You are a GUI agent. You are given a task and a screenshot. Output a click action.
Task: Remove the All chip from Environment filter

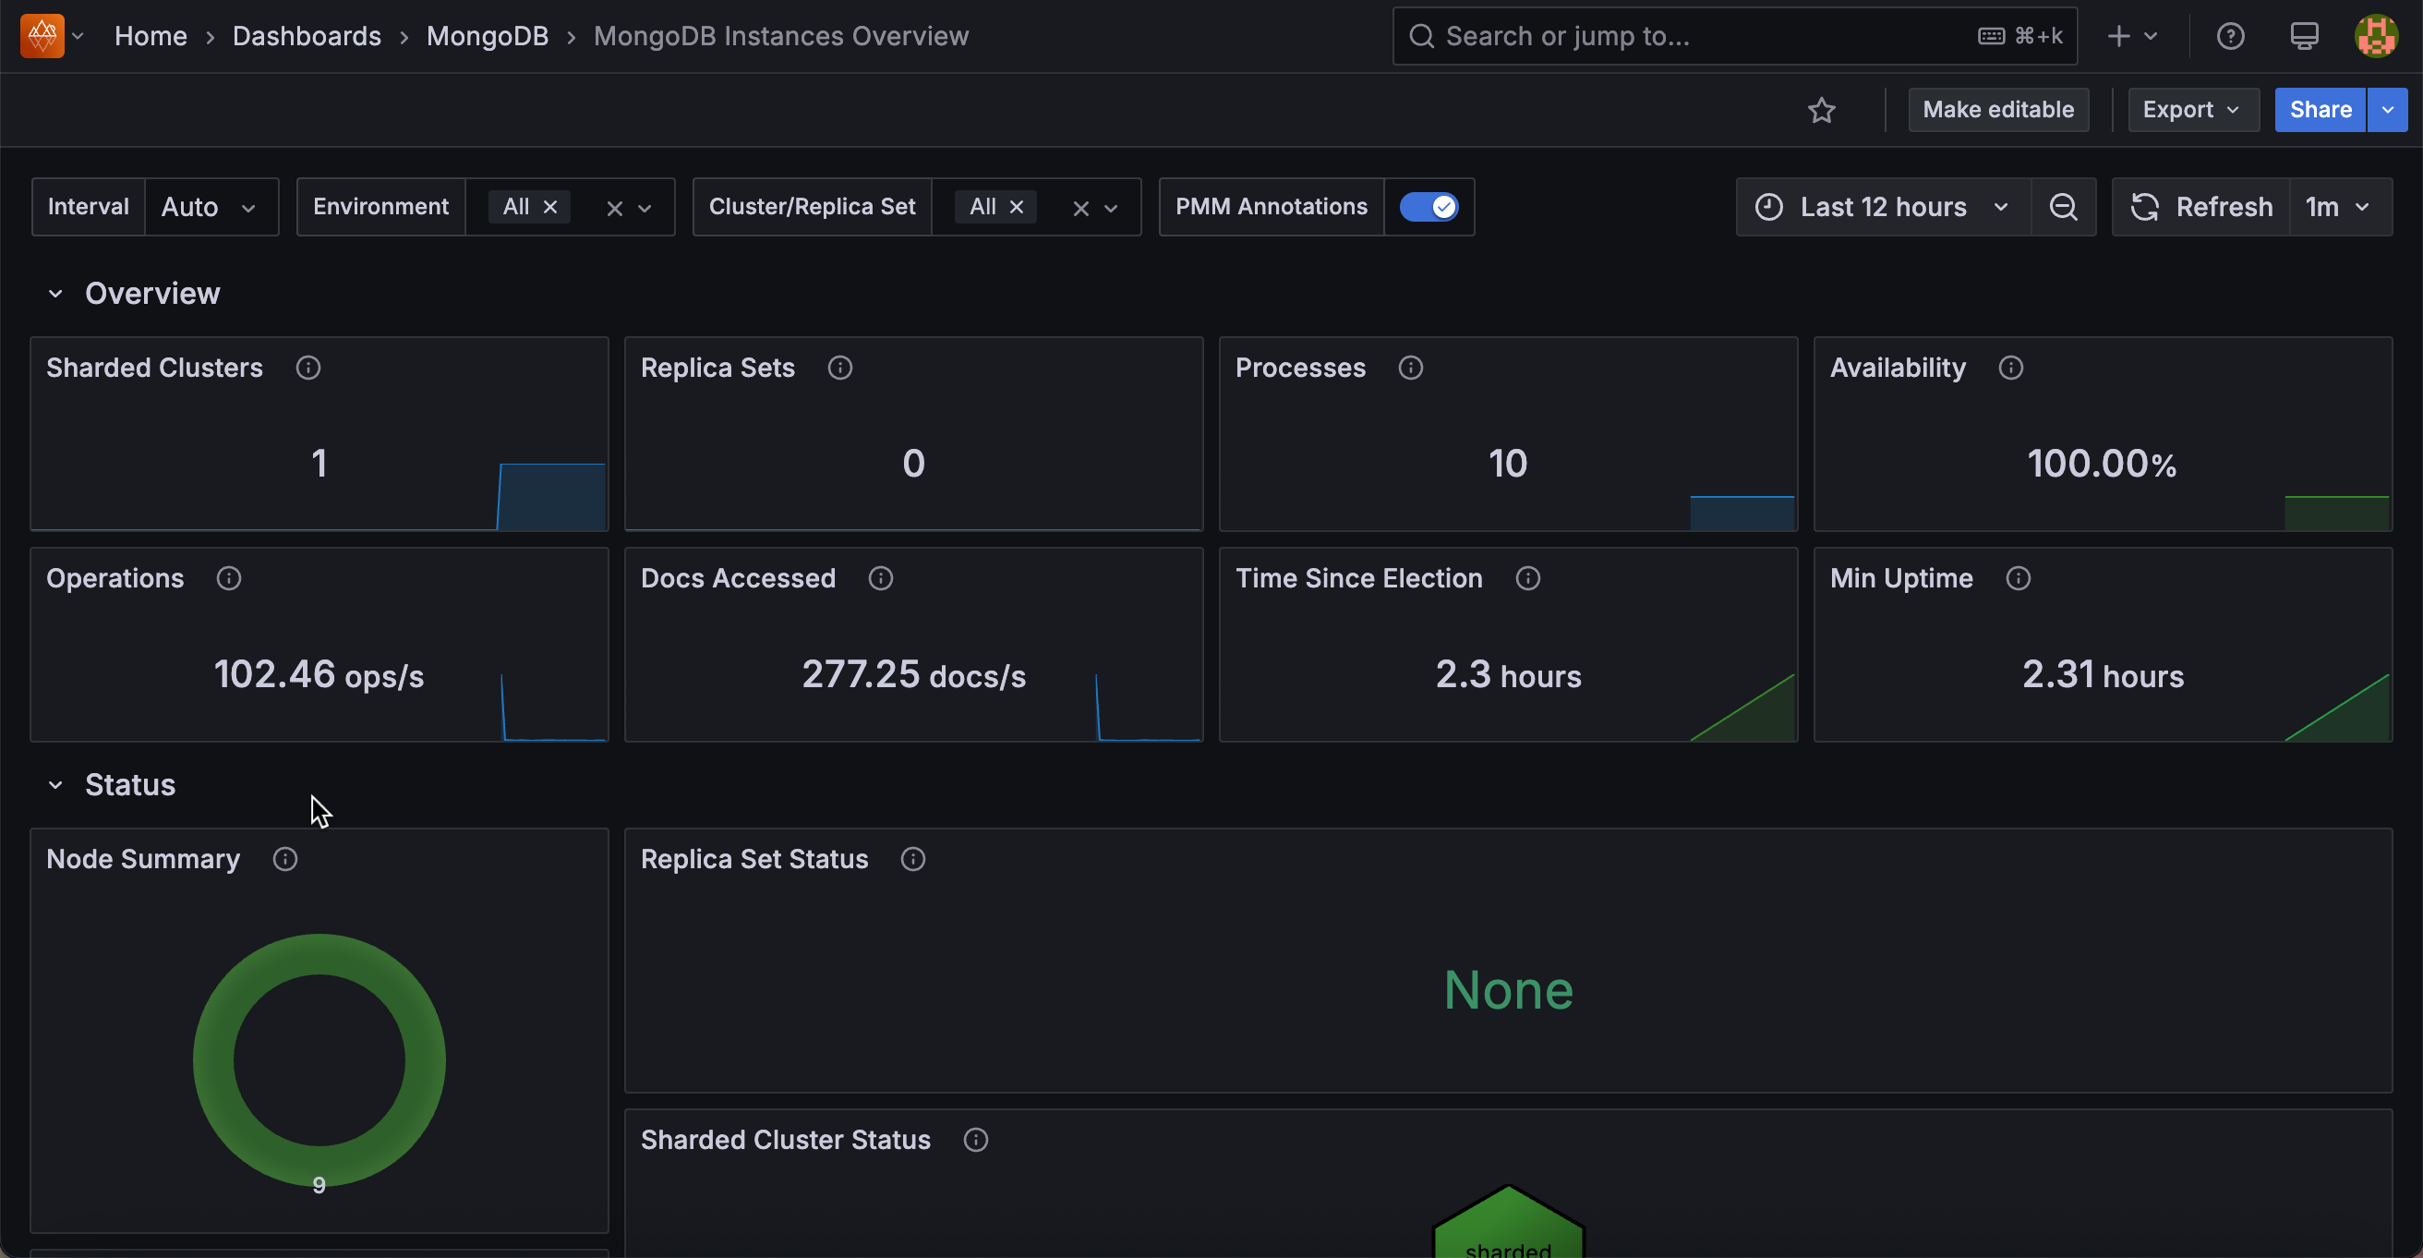[x=550, y=207]
